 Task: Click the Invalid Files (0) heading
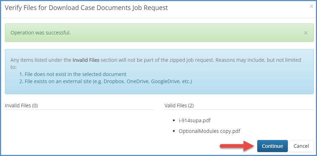(21, 106)
